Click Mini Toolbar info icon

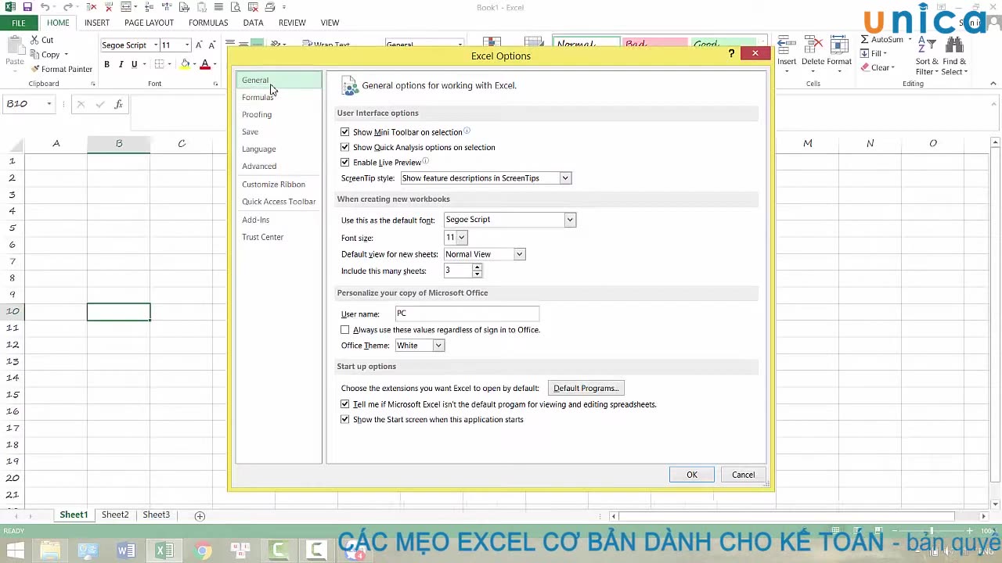pos(467,131)
